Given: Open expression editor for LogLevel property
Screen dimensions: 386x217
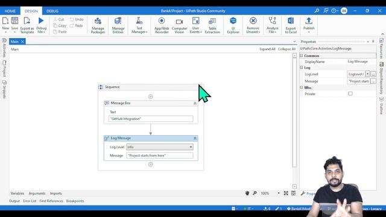Looking at the screenshot, I should pos(373,74).
